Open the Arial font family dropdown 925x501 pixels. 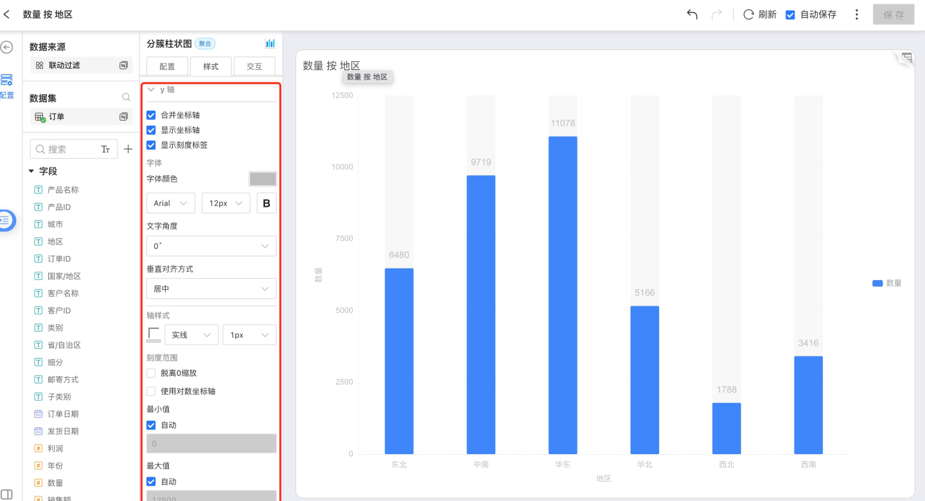click(171, 204)
